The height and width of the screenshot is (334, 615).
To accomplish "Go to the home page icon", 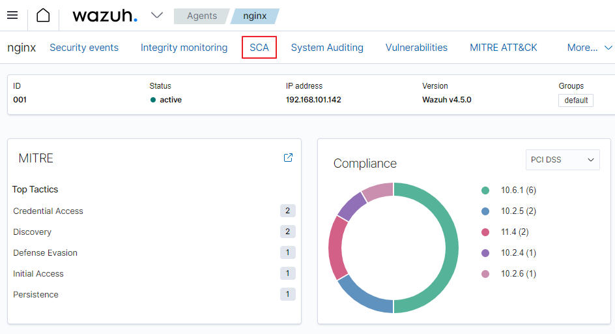I will click(43, 16).
